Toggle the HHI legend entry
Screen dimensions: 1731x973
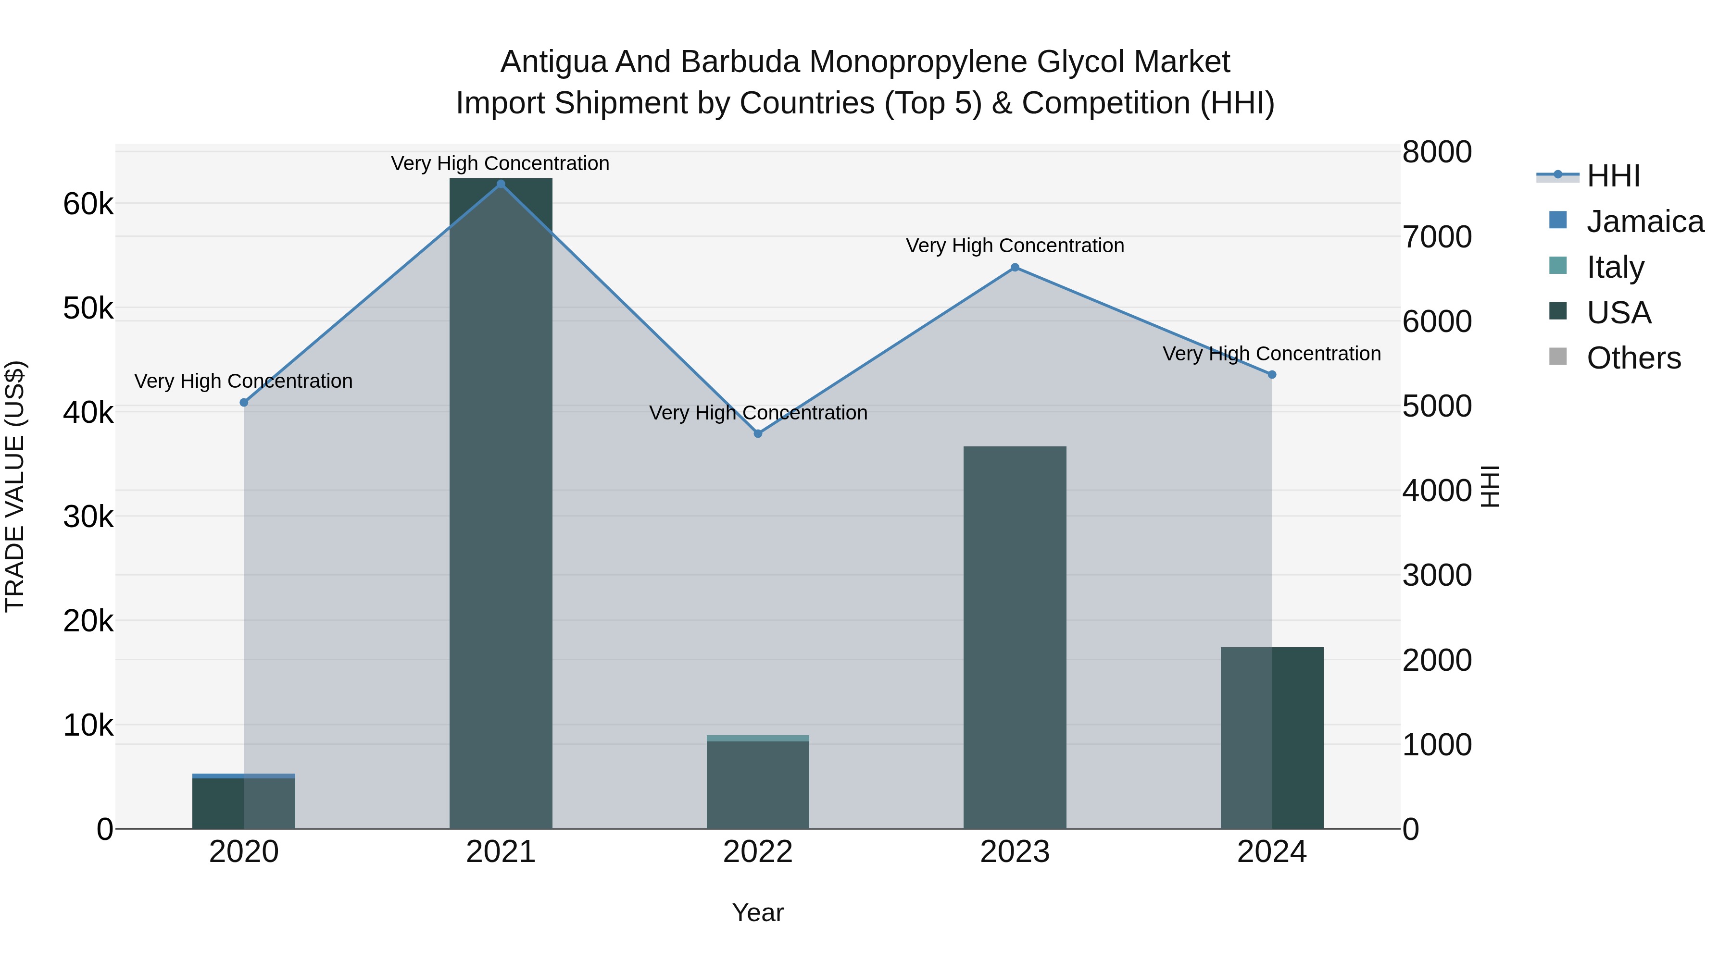tap(1589, 176)
